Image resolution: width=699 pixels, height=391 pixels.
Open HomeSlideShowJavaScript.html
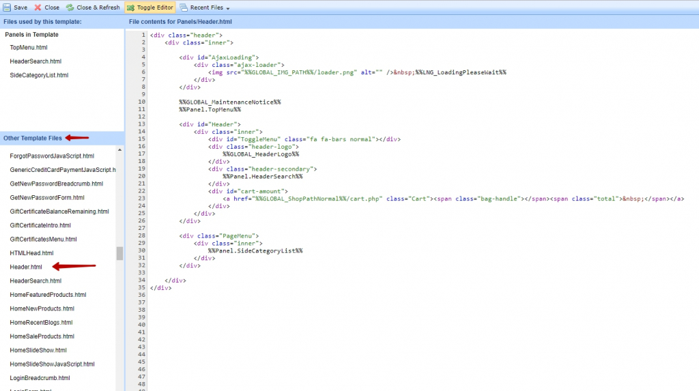point(52,364)
